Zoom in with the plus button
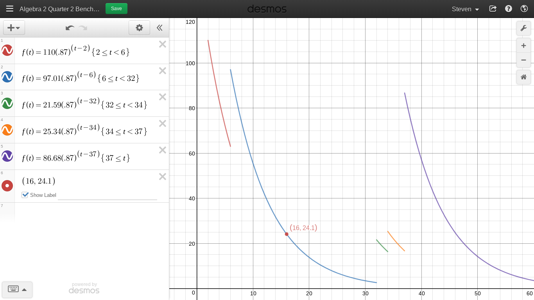Image resolution: width=534 pixels, height=300 pixels. pos(523,46)
